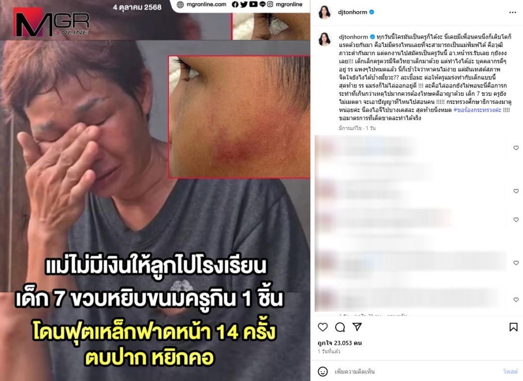
Task: Open djtonhorm profile from header username
Action: (353, 12)
